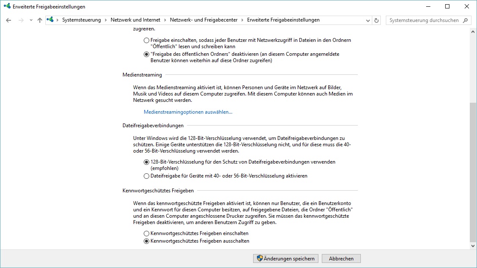This screenshot has width=477, height=268.
Task: Open Medienstreamingoptionen auswählen link
Action: 188,112
